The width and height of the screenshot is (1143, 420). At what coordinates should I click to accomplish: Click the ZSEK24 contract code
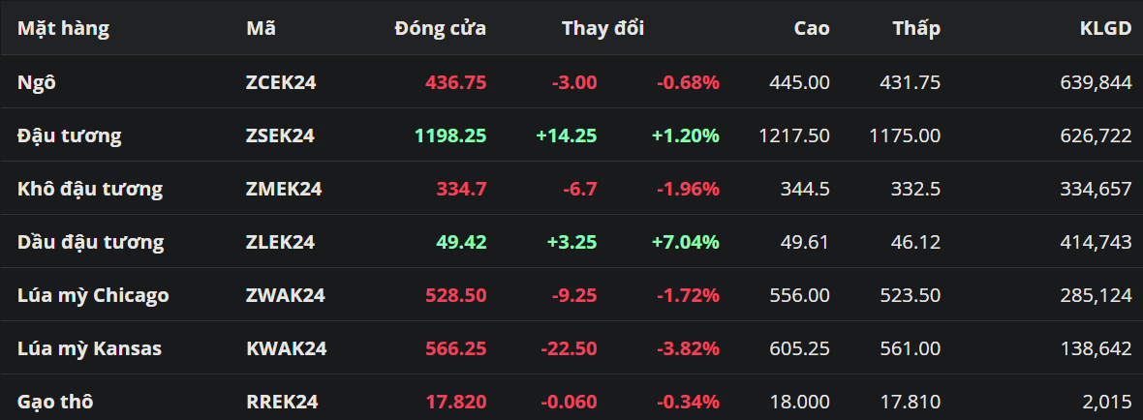click(x=280, y=135)
